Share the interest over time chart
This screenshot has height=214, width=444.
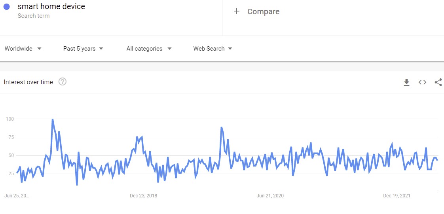(x=438, y=82)
